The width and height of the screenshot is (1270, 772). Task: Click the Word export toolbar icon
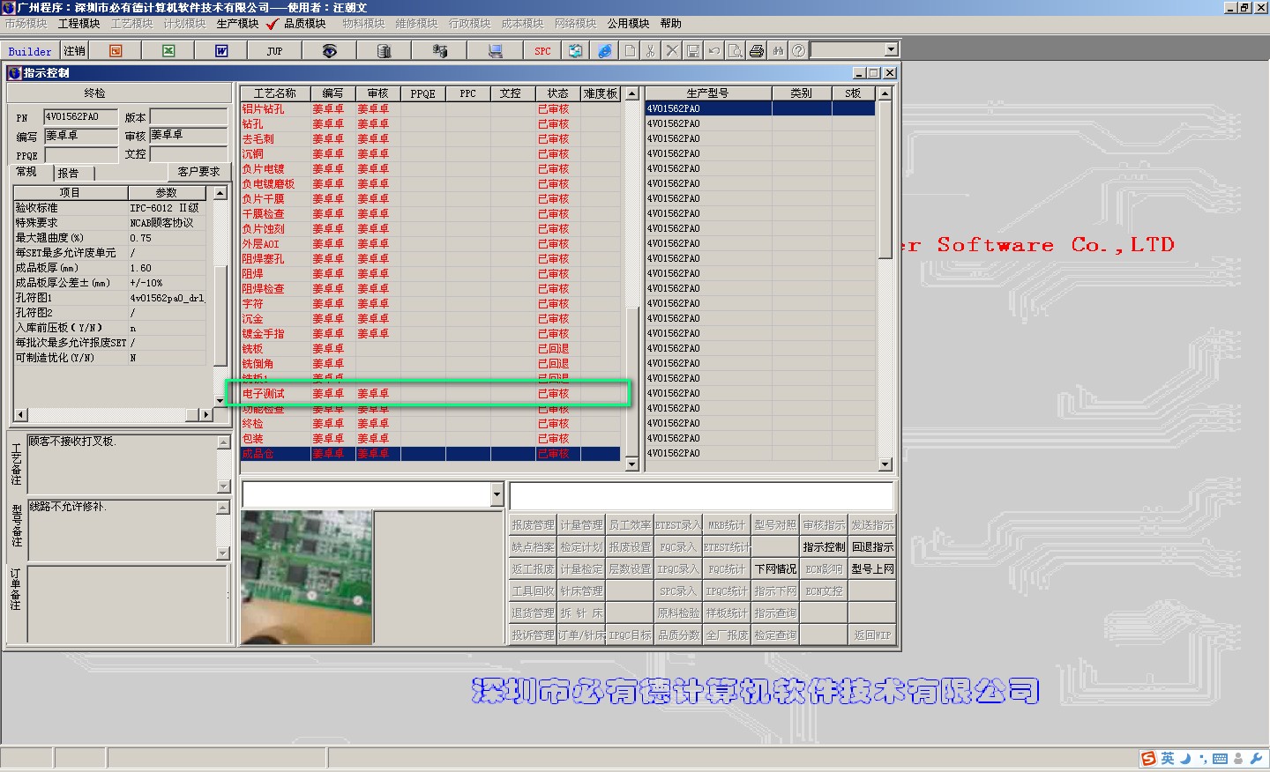point(221,51)
